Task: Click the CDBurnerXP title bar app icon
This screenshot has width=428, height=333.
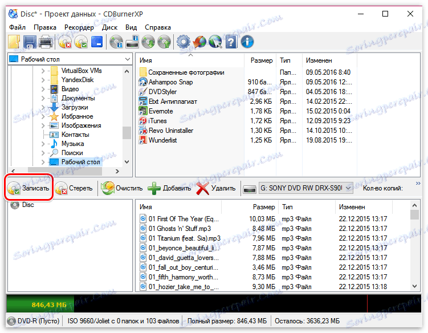Action: pos(13,13)
